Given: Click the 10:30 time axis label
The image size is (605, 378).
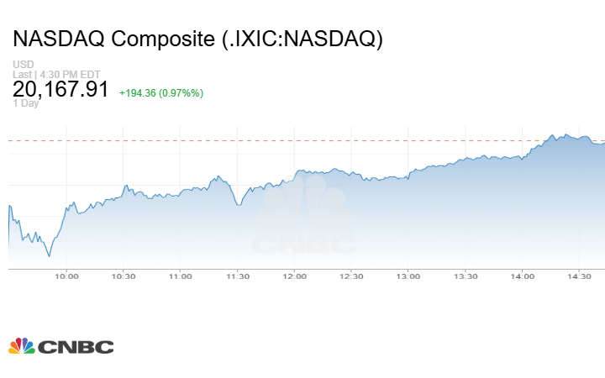Looking at the screenshot, I should coord(124,276).
